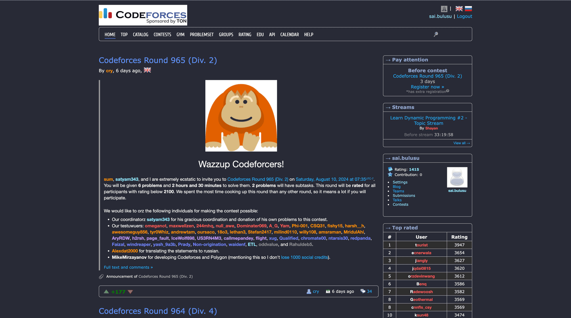The width and height of the screenshot is (571, 318).
Task: Switch site language with the British flag icon
Action: (458, 8)
